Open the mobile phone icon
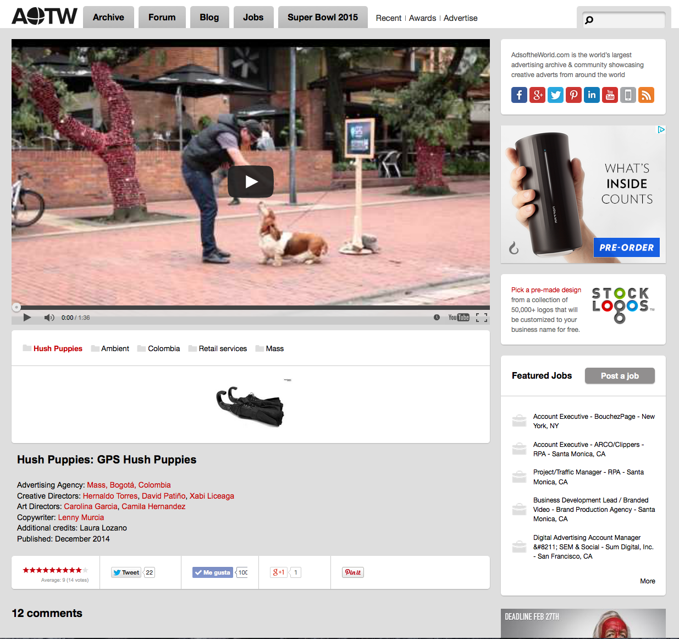Viewport: 679px width, 639px height. [x=628, y=95]
